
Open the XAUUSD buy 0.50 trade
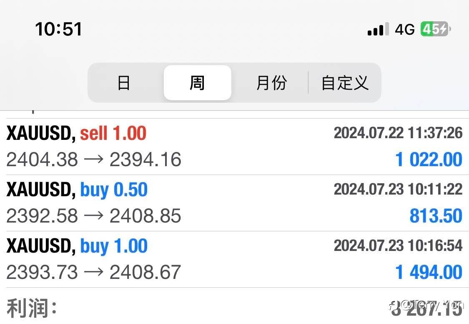[77, 190]
